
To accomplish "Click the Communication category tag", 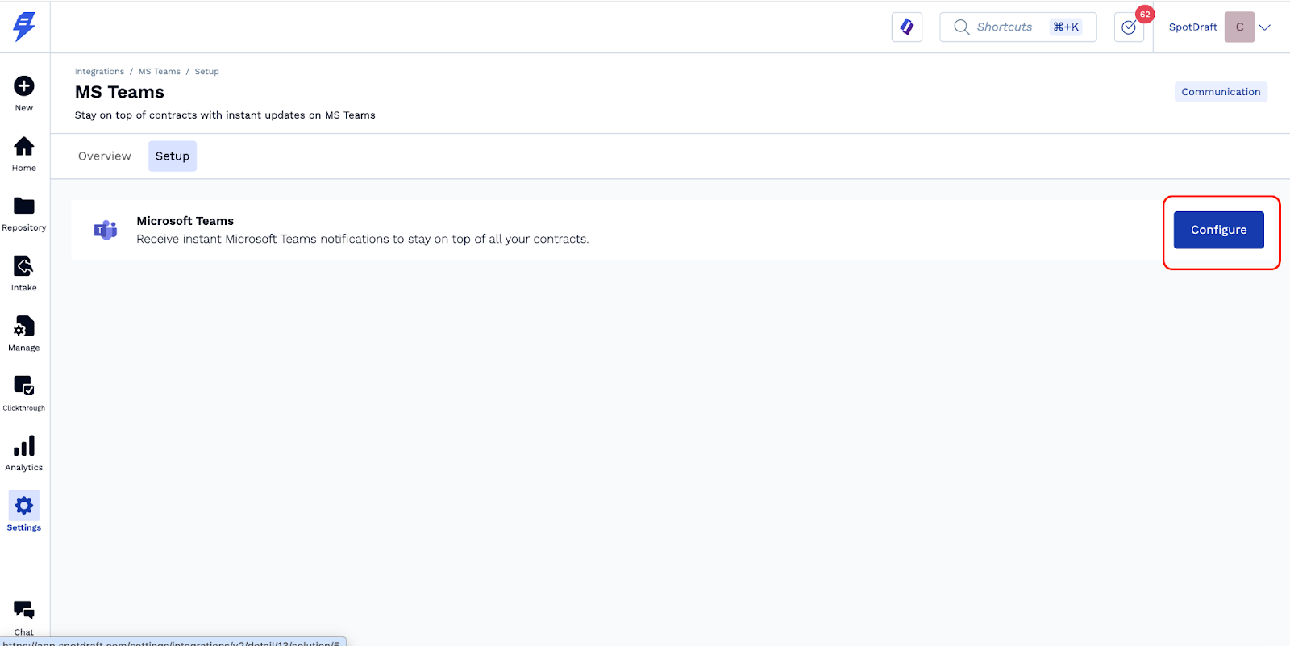I will 1221,92.
